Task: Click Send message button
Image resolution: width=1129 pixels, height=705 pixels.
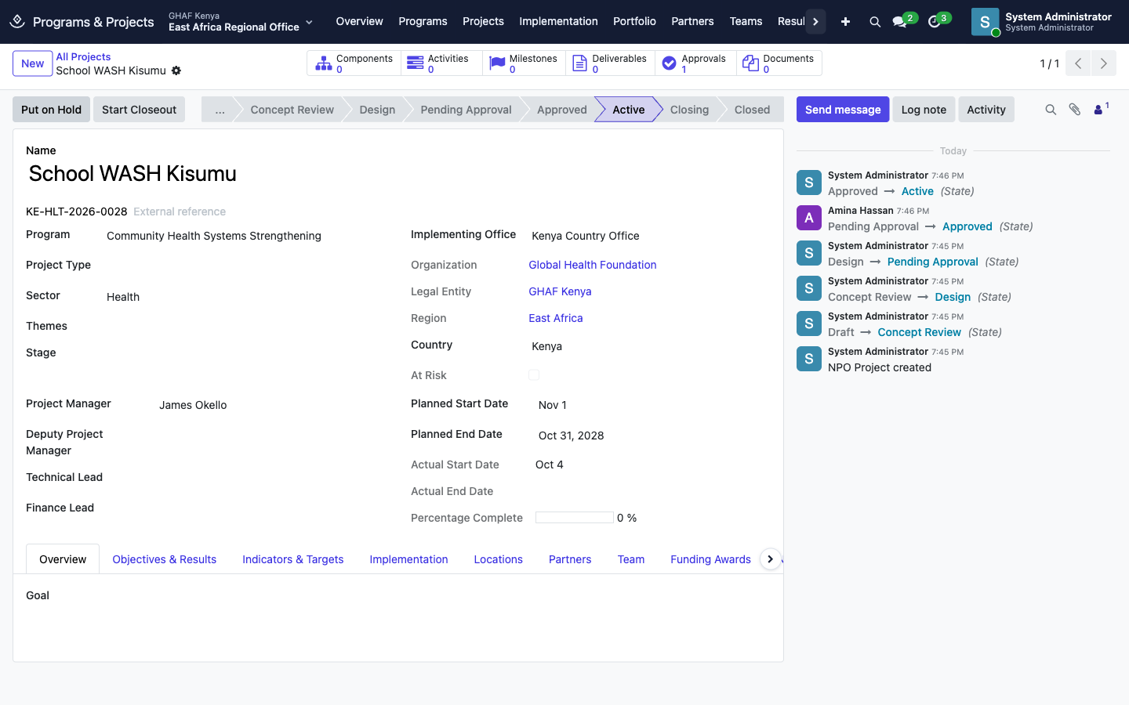Action: coord(843,110)
